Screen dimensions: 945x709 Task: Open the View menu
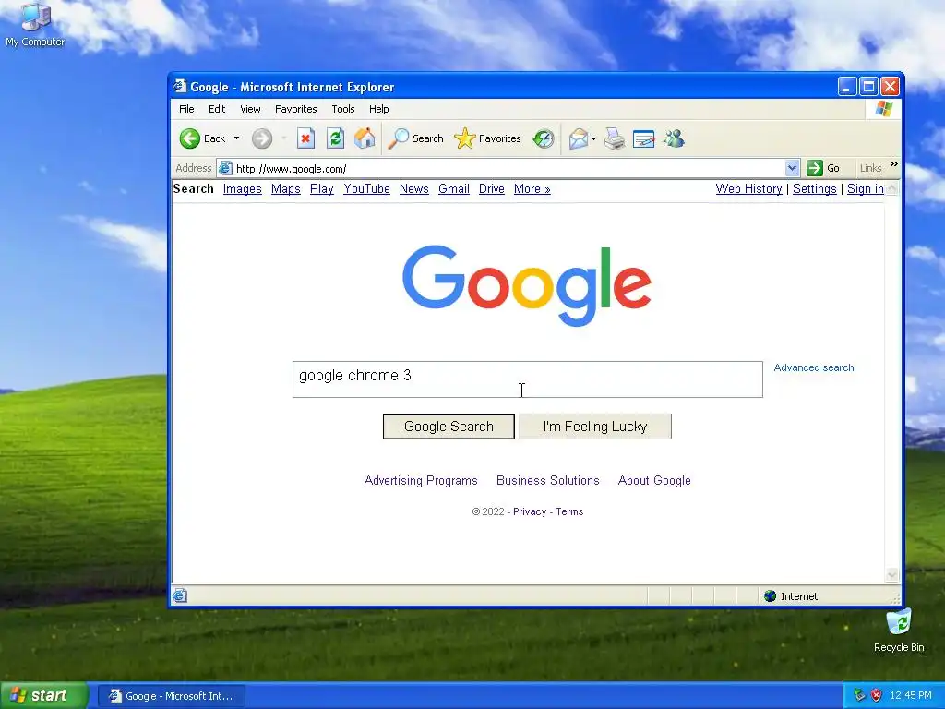tap(250, 109)
